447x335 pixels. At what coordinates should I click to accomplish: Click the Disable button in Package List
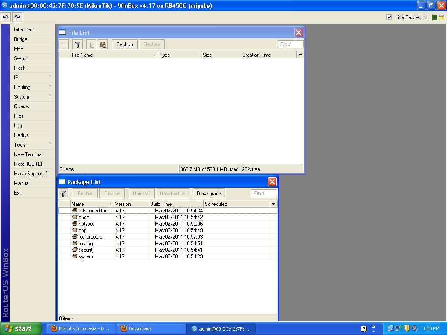(x=112, y=194)
